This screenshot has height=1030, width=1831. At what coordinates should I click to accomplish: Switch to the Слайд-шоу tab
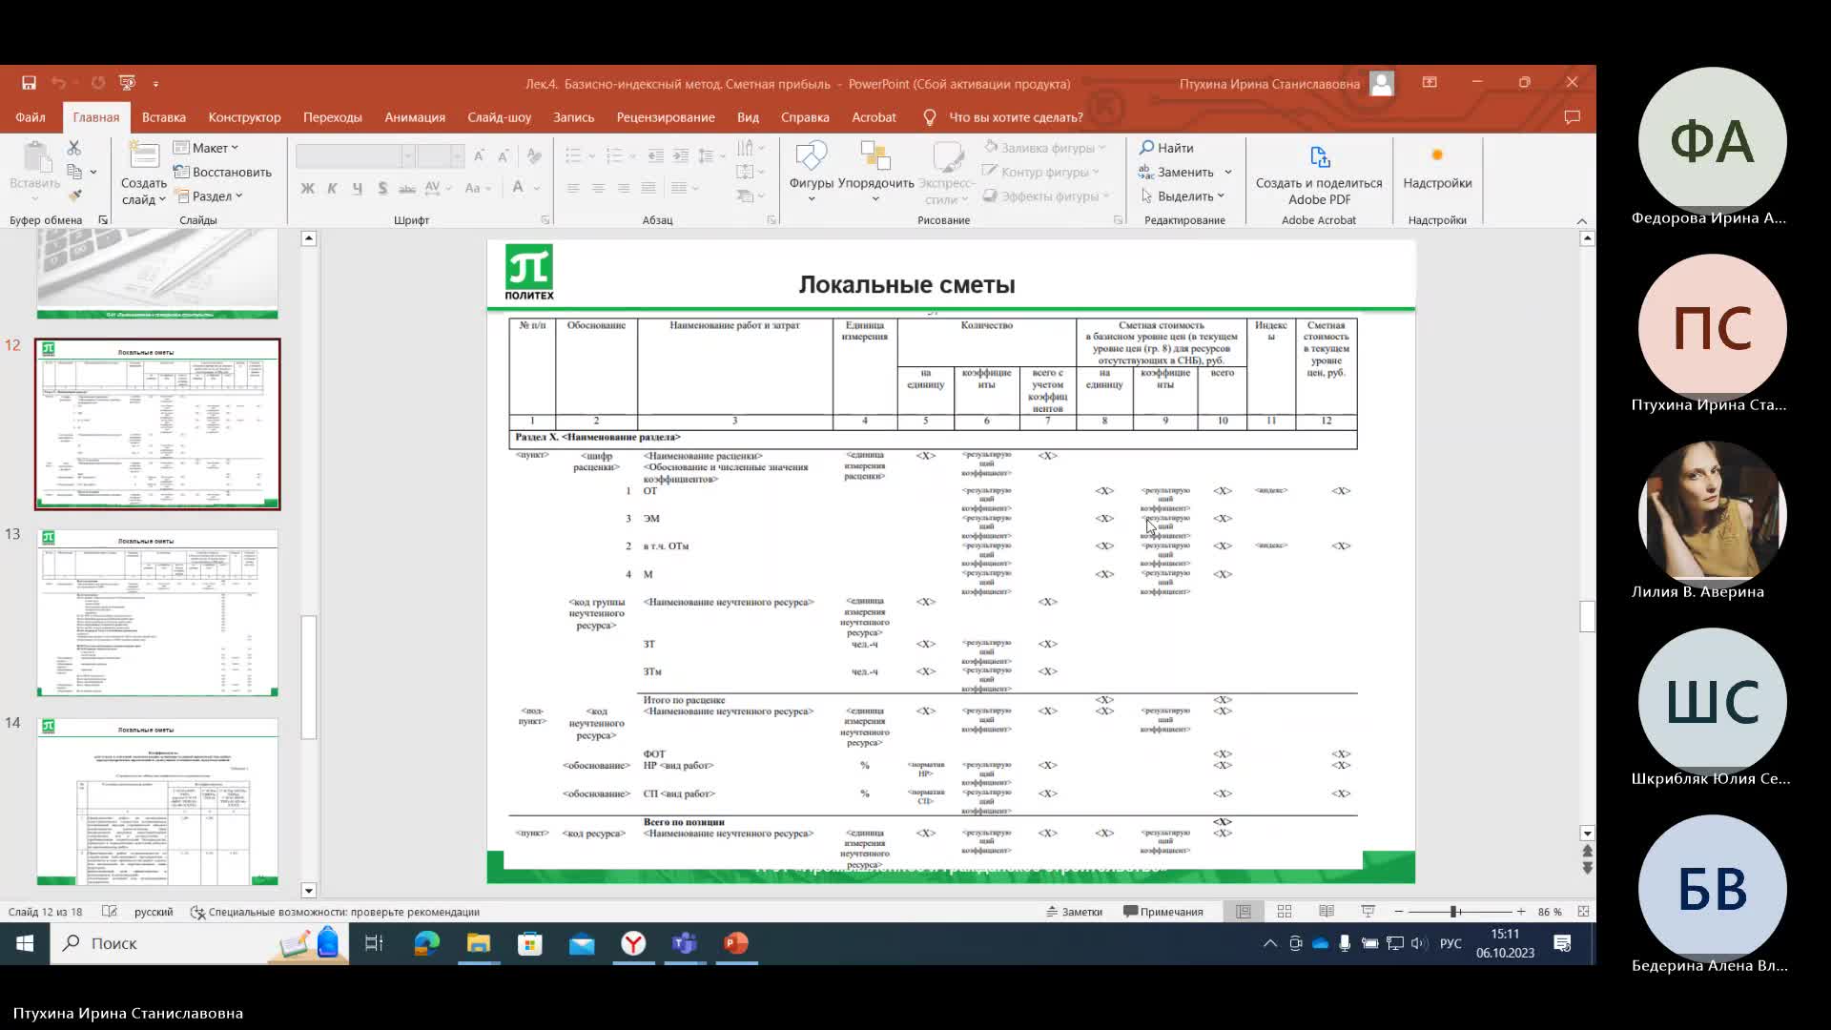click(x=500, y=117)
